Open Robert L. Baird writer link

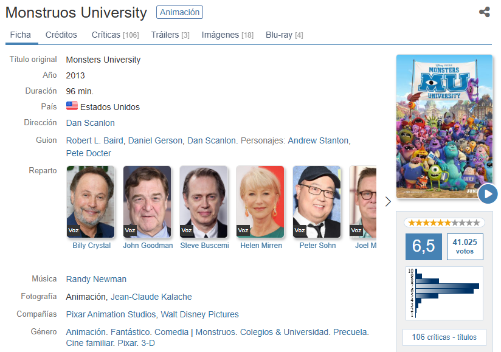[95, 140]
